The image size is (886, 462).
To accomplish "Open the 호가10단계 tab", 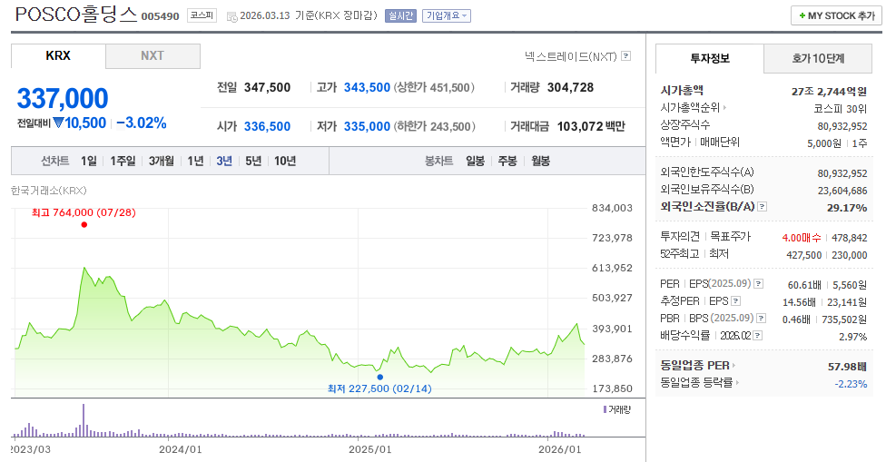I will (x=818, y=58).
